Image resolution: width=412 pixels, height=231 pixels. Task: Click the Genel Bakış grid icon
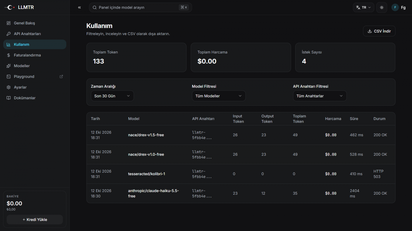tap(9, 23)
